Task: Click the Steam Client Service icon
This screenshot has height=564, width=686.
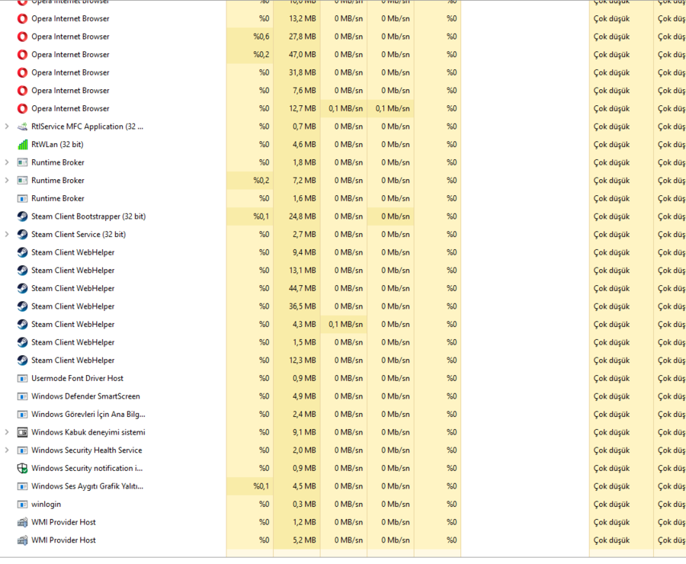Action: tap(22, 235)
